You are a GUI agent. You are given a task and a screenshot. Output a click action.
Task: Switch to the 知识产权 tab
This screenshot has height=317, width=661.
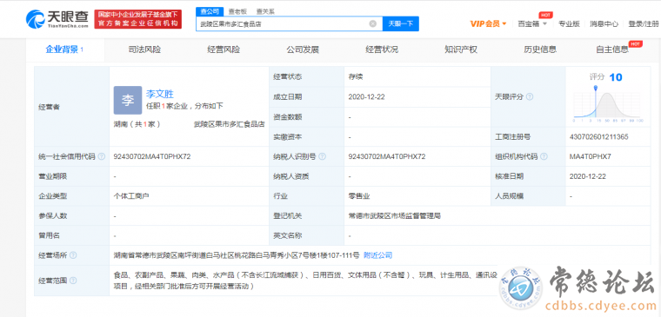[461, 50]
